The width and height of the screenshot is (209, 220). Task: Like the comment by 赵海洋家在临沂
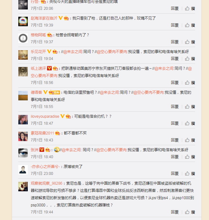click(190, 25)
